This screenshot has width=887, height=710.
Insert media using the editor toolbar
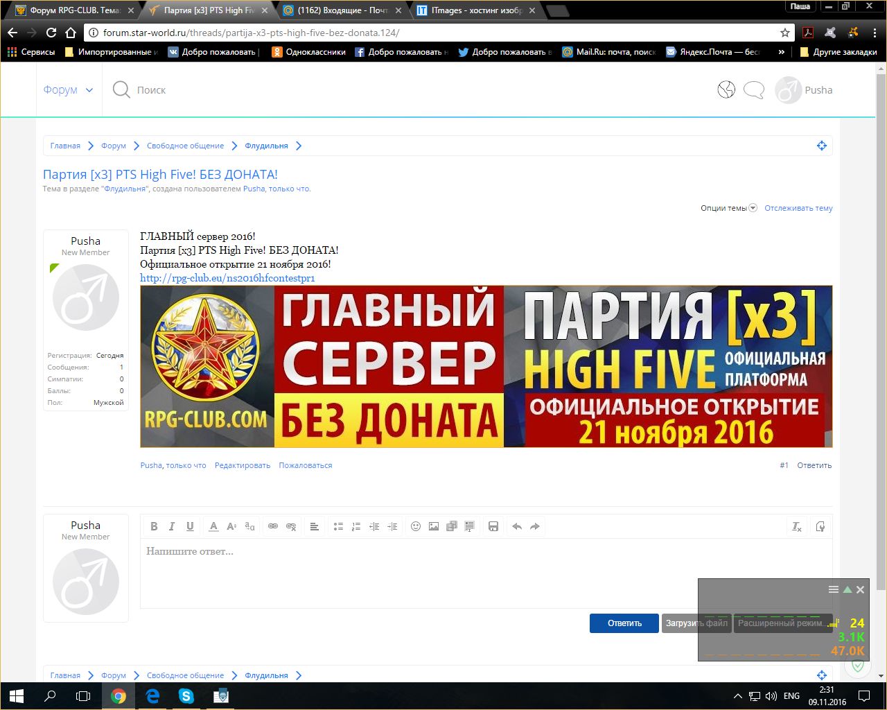point(452,526)
